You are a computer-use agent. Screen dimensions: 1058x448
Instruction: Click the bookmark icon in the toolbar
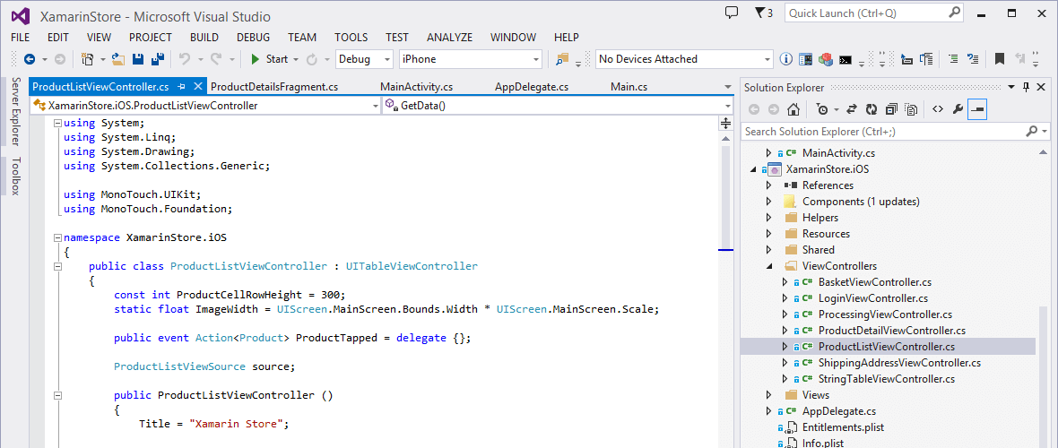(x=999, y=59)
